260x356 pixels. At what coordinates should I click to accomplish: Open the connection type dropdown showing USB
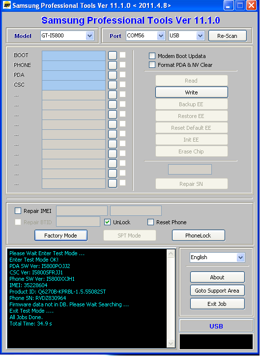coord(186,35)
